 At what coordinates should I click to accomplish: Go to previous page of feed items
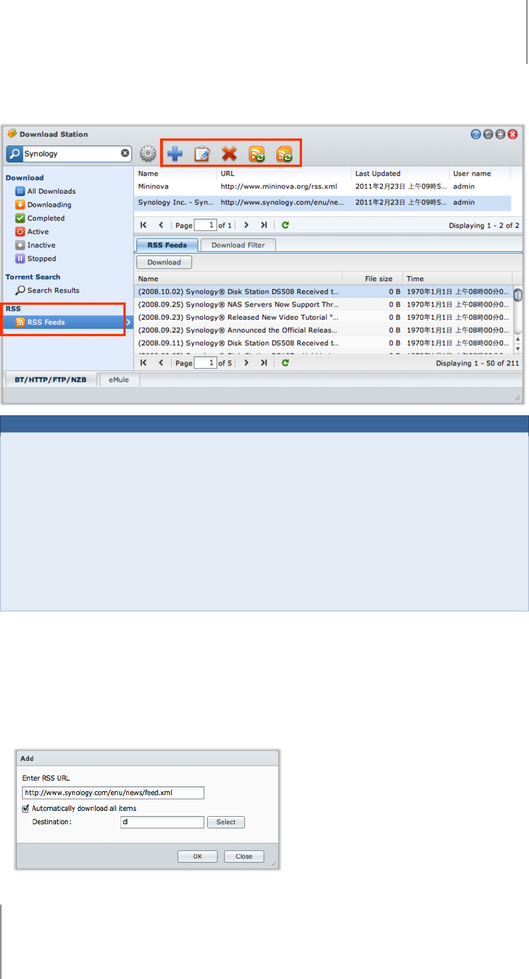[x=161, y=363]
